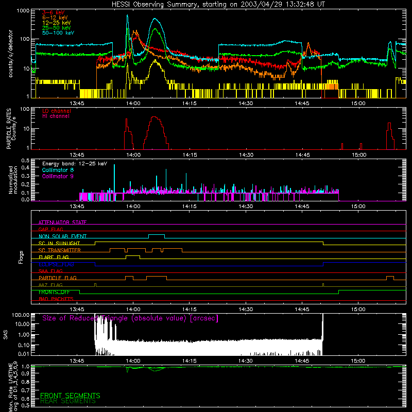Image resolution: width=412 pixels, height=412 pixels.
Task: Select the 50-100 keV legend label
Action: 58,33
